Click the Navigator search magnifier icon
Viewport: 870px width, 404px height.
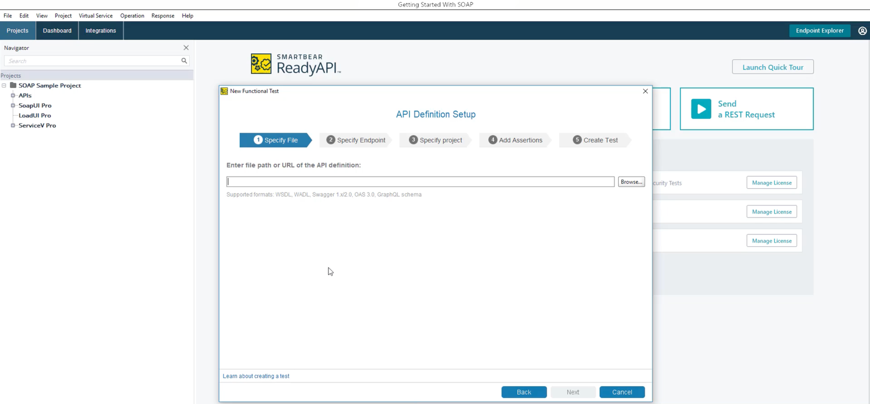point(184,61)
